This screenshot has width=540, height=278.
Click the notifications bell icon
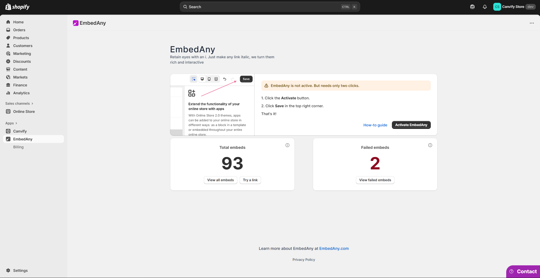(x=485, y=7)
